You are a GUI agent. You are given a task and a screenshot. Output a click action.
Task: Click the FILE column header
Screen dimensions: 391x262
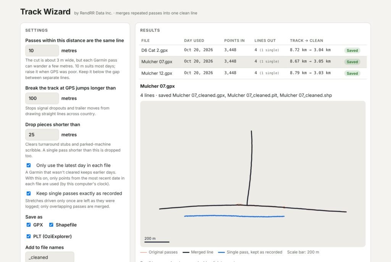tap(145, 40)
